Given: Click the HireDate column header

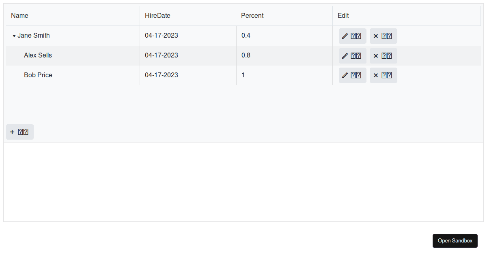Looking at the screenshot, I should pyautogui.click(x=157, y=15).
